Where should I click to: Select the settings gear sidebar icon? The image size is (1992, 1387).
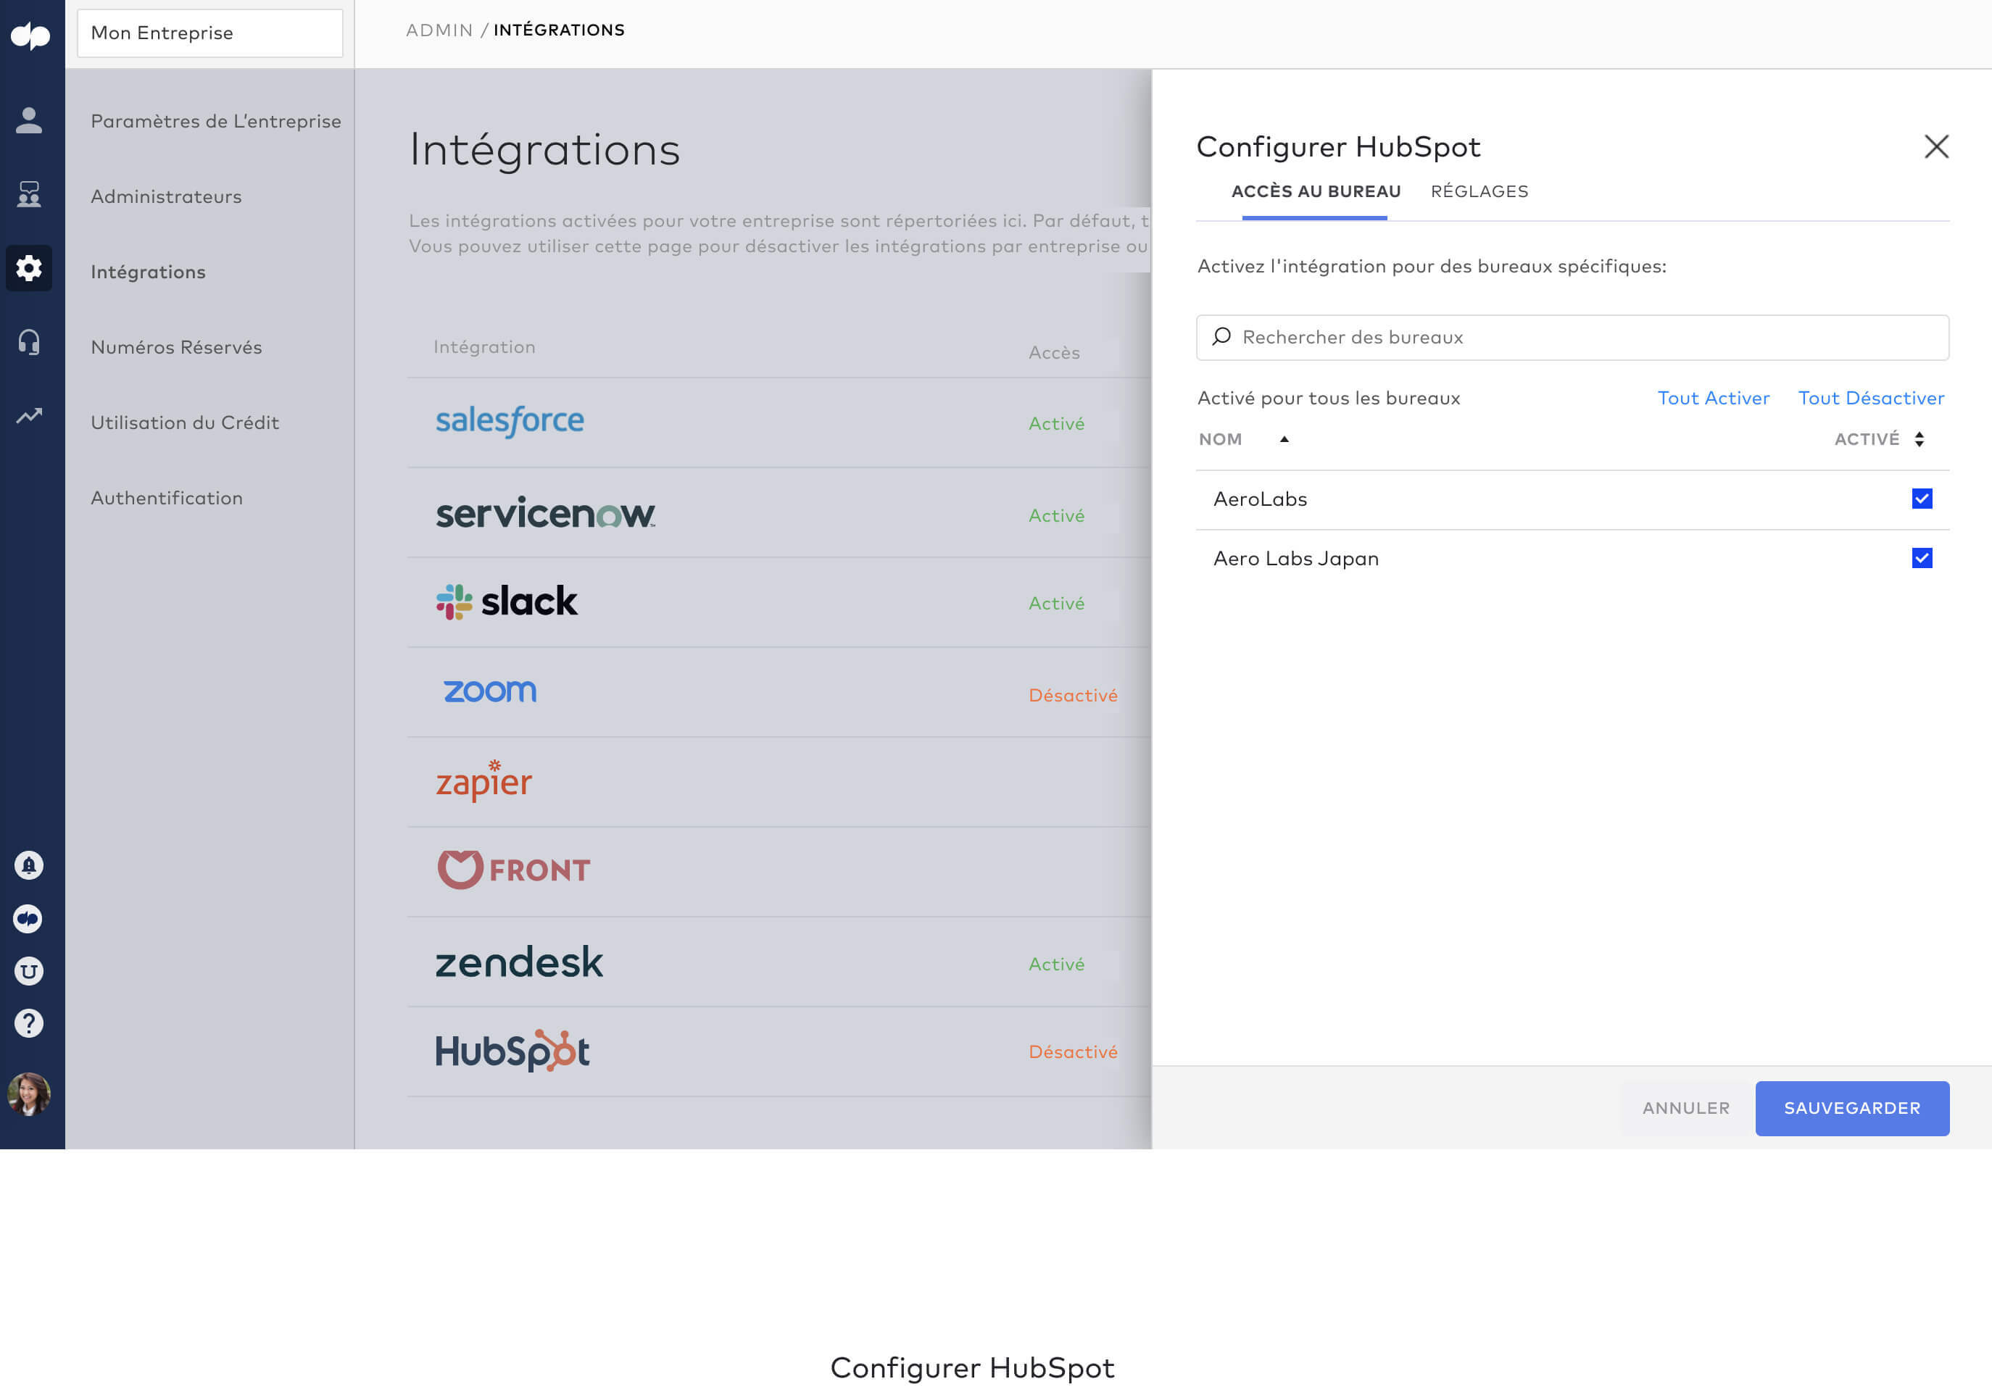point(28,268)
